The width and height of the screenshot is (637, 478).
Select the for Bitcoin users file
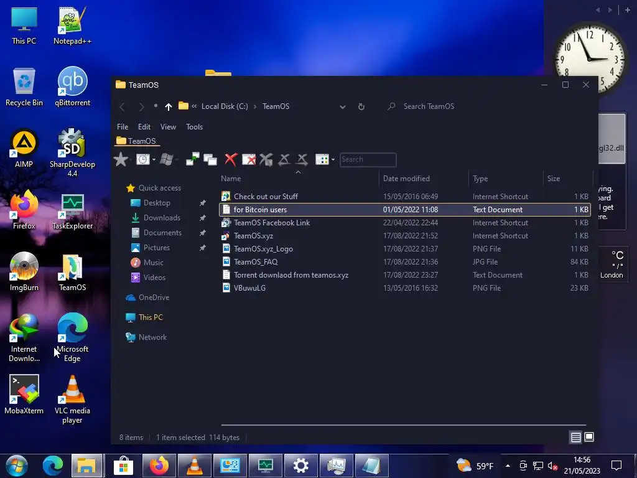point(404,210)
